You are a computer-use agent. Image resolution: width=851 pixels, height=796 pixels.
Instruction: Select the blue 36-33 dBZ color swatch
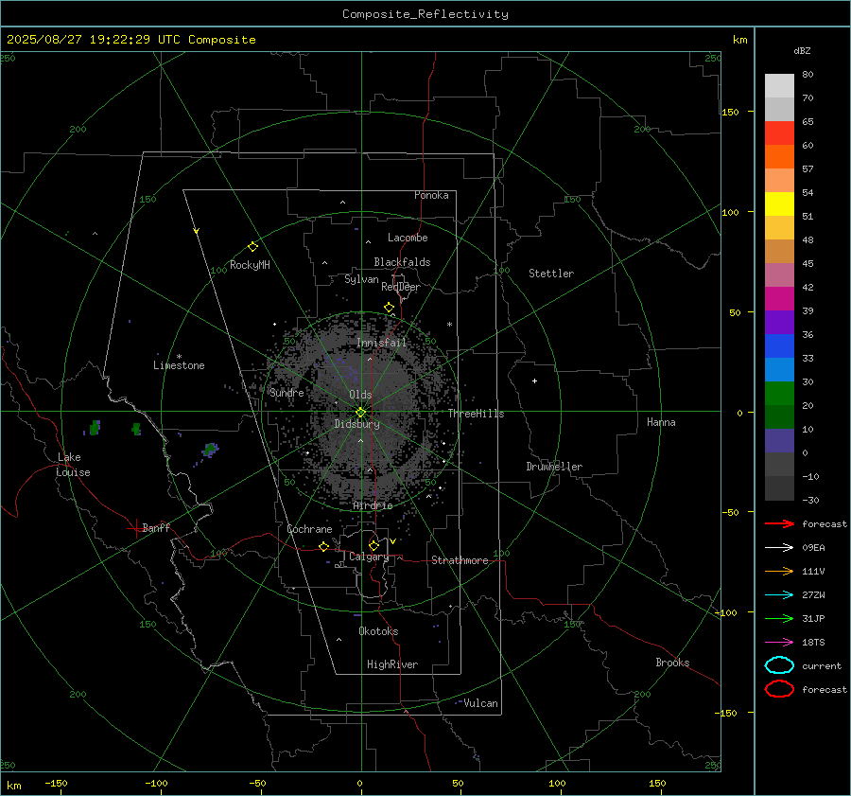[779, 346]
